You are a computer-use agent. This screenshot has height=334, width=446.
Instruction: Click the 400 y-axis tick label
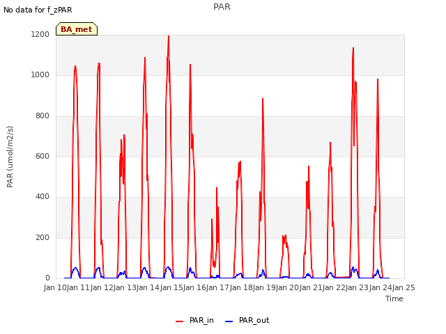42,196
